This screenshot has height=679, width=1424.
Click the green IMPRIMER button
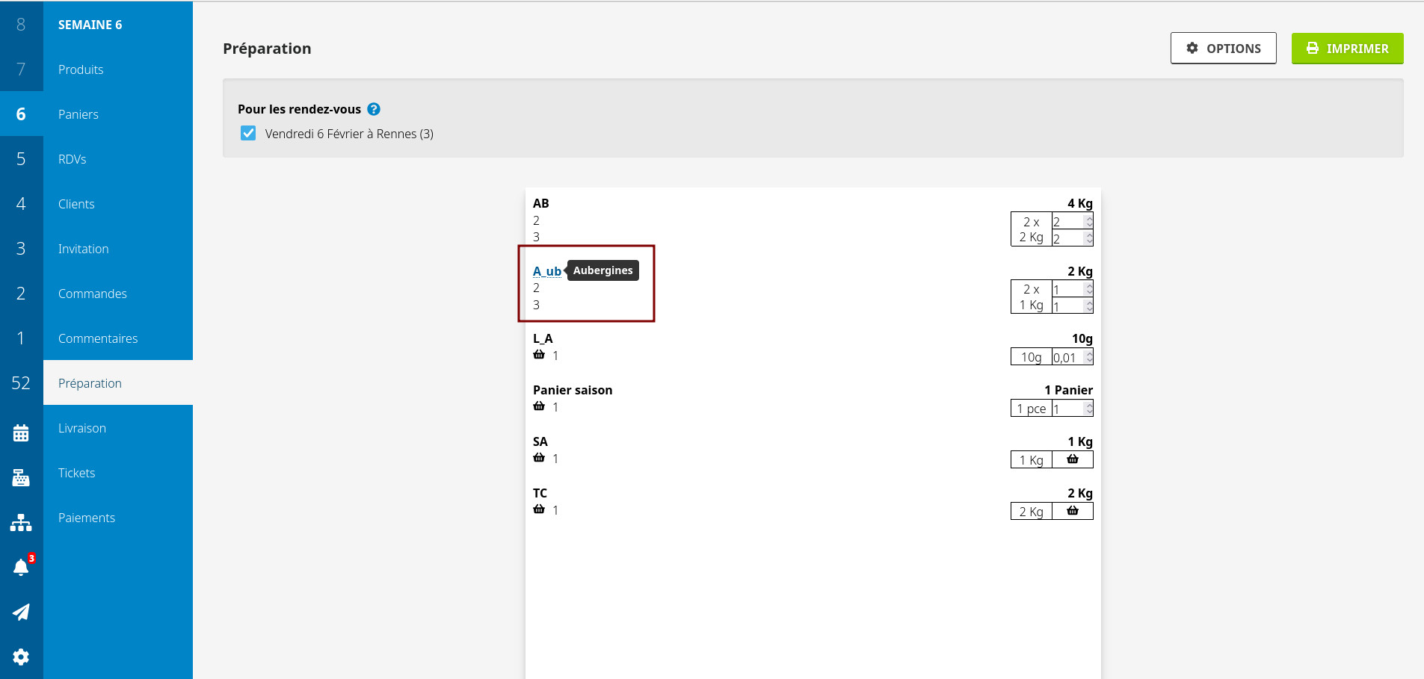[x=1347, y=49]
